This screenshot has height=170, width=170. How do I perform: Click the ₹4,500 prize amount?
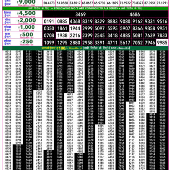[x=26, y=13]
